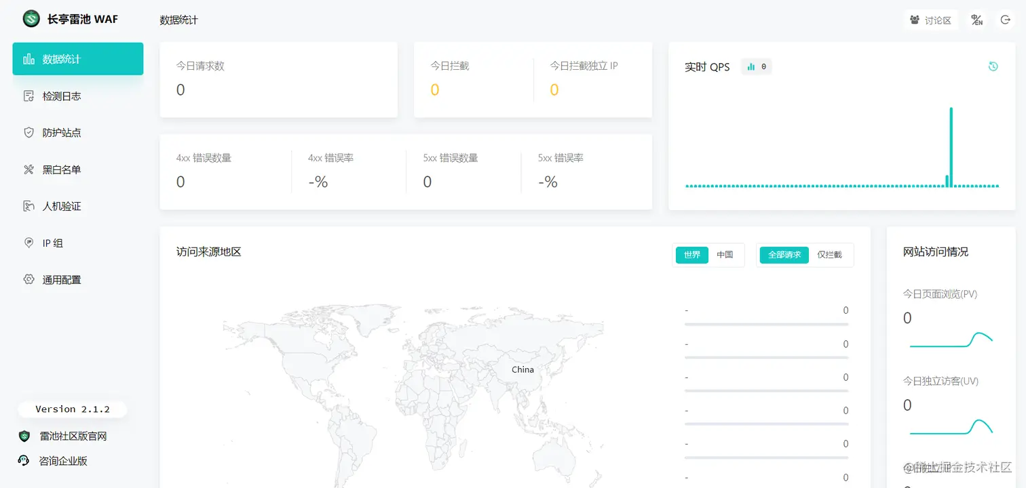Click the tall spike in QPS chart
This screenshot has width=1026, height=488.
point(951,146)
